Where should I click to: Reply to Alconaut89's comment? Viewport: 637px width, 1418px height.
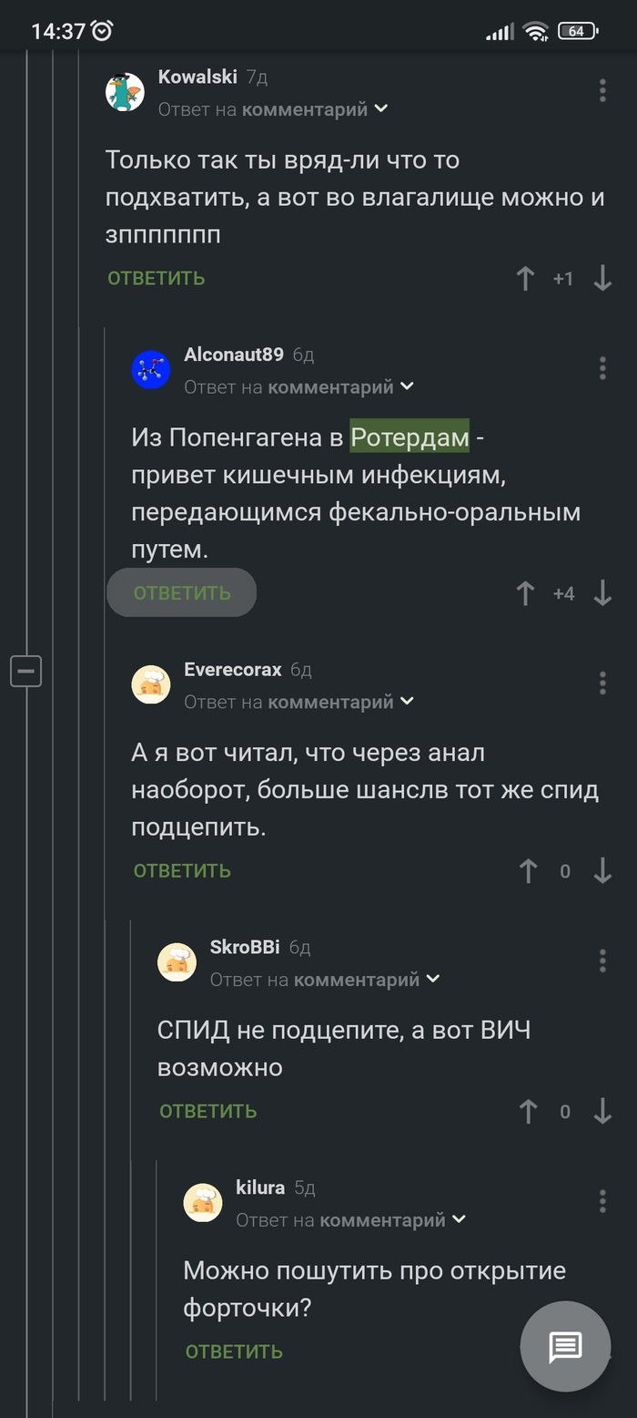(x=182, y=593)
